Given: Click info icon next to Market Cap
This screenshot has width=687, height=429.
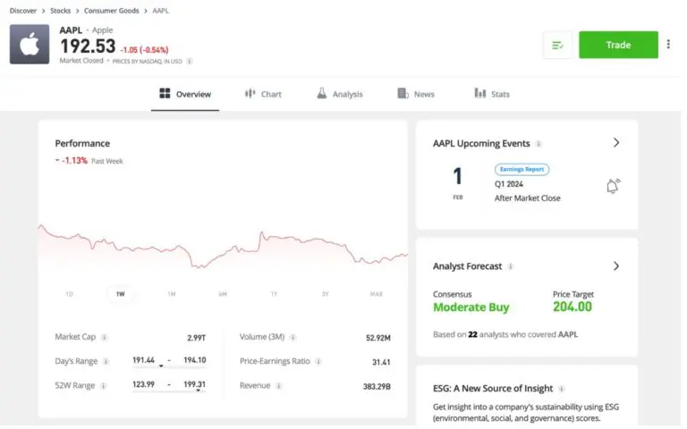Looking at the screenshot, I should (x=105, y=338).
